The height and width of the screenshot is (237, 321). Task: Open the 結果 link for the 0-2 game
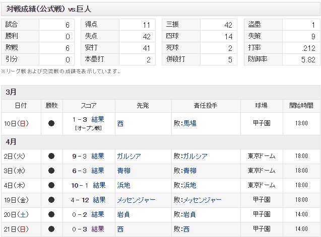click(x=98, y=214)
